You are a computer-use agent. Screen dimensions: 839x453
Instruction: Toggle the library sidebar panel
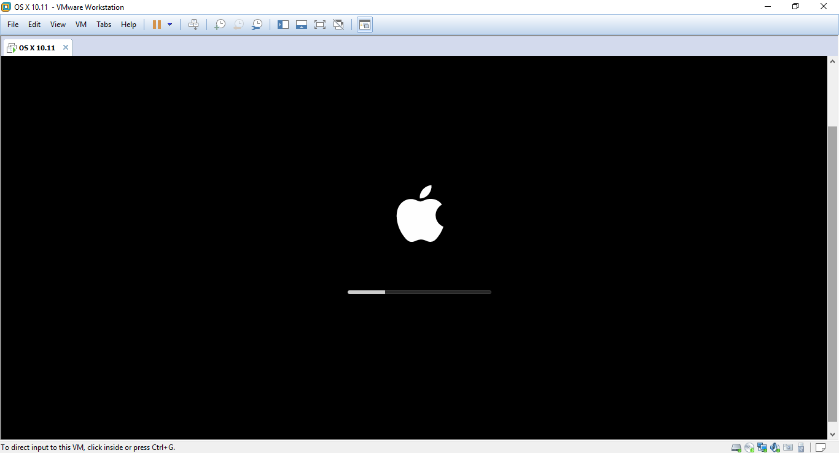283,25
